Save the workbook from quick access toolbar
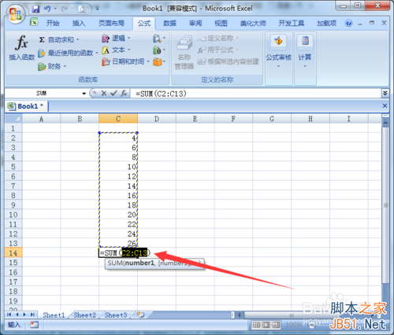394x335 pixels. [35, 9]
